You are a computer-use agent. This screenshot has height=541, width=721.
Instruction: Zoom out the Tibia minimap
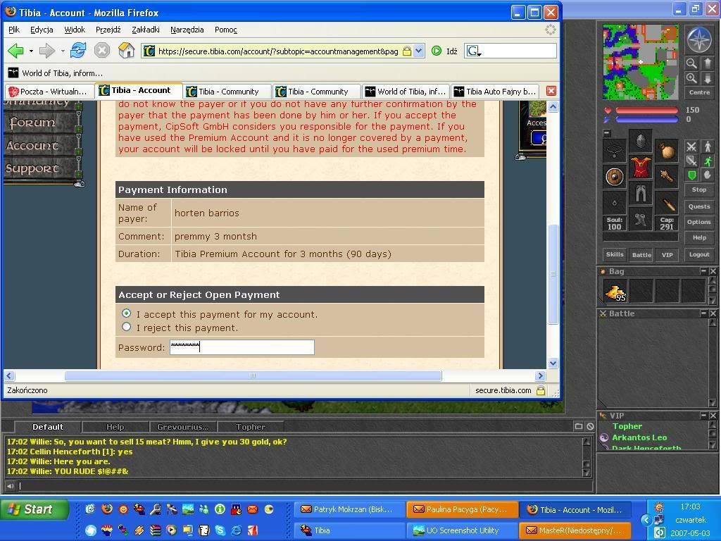691,63
